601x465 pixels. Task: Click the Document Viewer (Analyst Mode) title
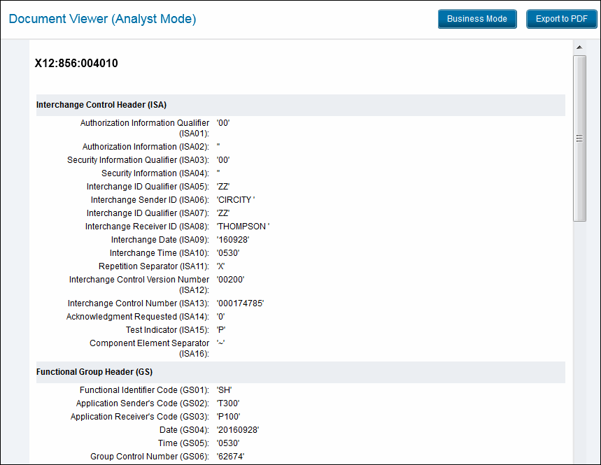coord(102,19)
